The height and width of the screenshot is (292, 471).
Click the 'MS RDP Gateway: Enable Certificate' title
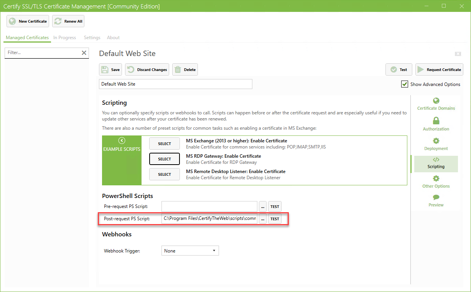coord(223,156)
